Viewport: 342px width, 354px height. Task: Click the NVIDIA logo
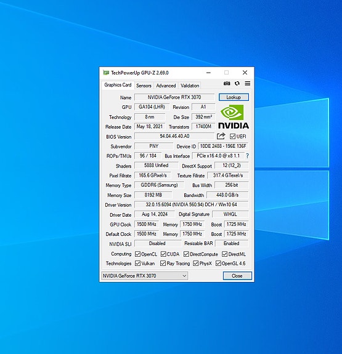234,117
